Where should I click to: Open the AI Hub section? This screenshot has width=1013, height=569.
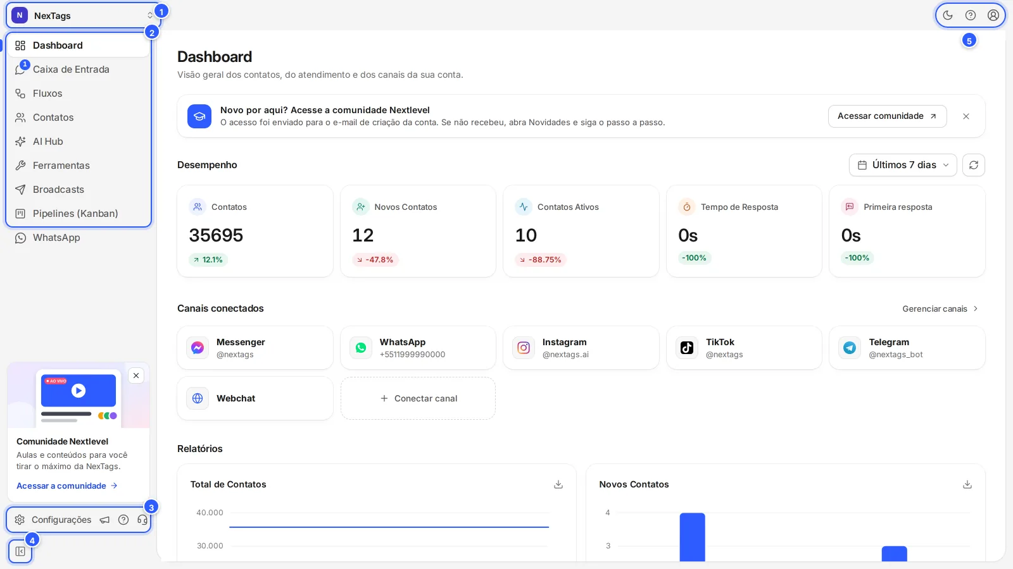[79, 142]
